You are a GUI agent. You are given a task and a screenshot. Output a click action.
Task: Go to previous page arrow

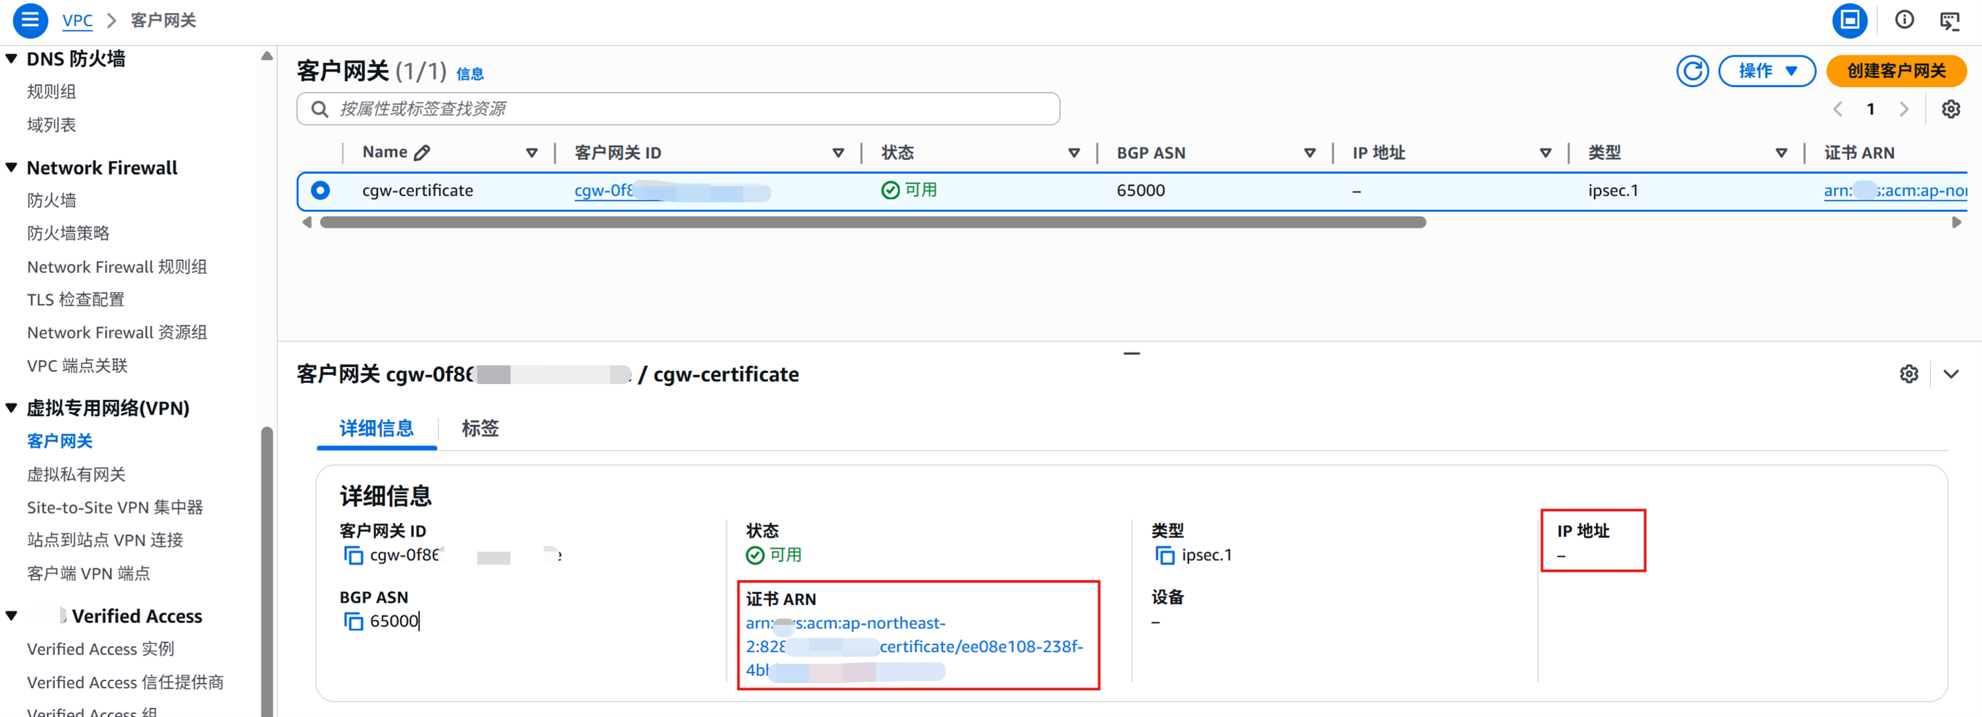point(1838,109)
